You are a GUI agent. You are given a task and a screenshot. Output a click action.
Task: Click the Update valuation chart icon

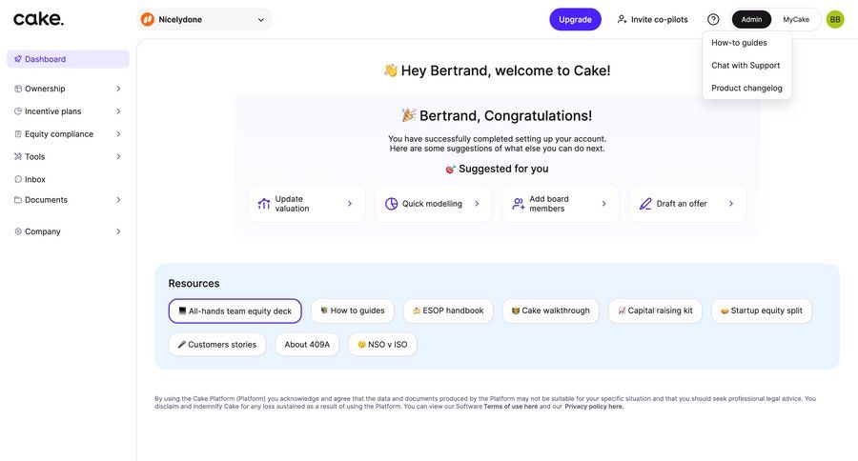tap(264, 204)
